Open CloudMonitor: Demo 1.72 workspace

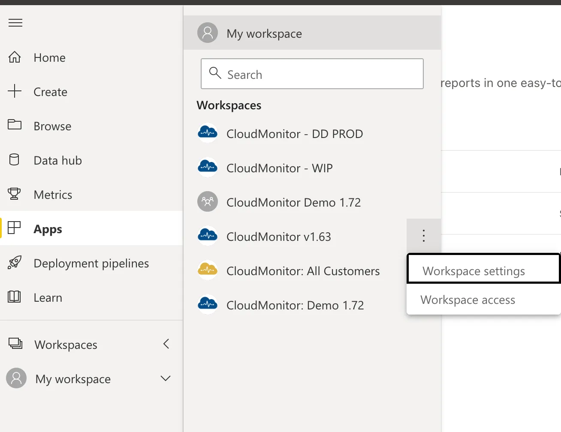click(x=295, y=305)
